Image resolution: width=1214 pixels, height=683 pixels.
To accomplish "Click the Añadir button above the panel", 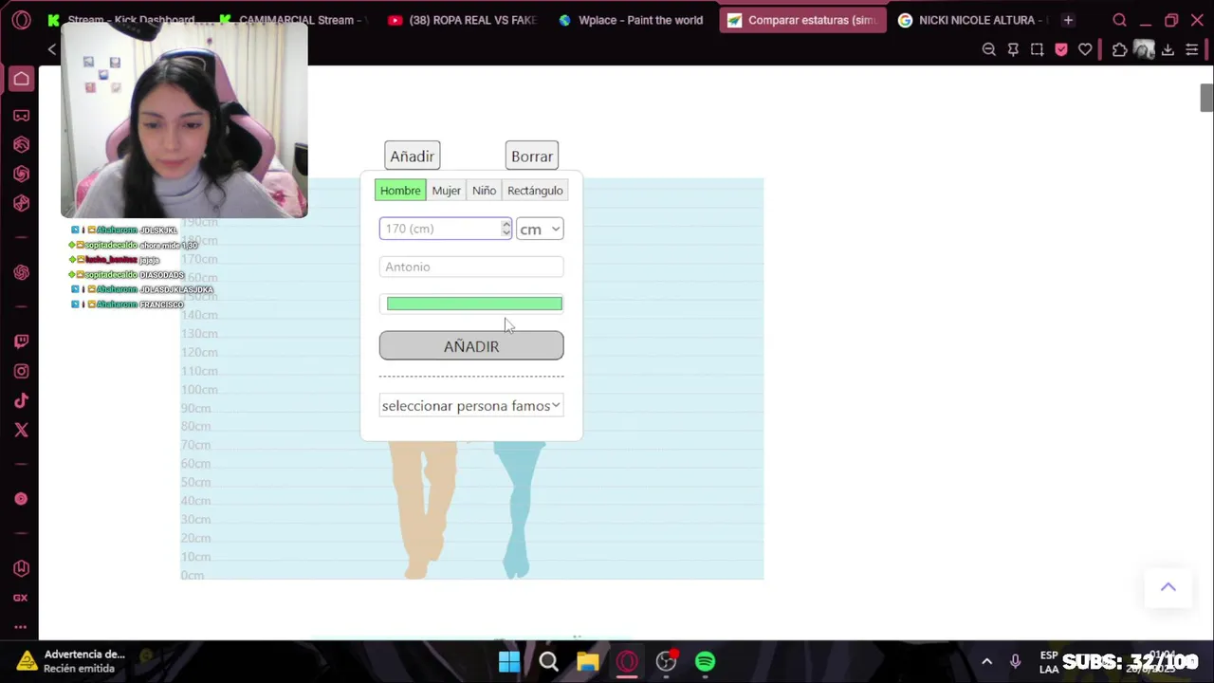I will (x=412, y=156).
